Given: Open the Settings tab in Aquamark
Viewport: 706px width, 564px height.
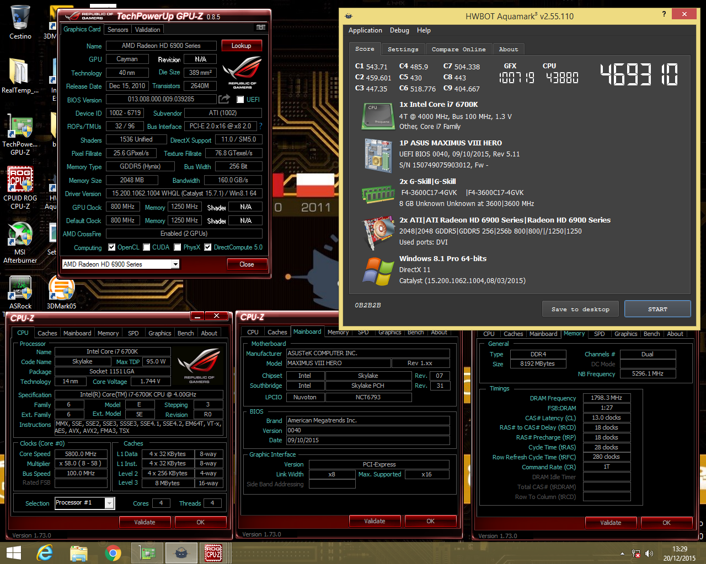Looking at the screenshot, I should click(x=403, y=50).
